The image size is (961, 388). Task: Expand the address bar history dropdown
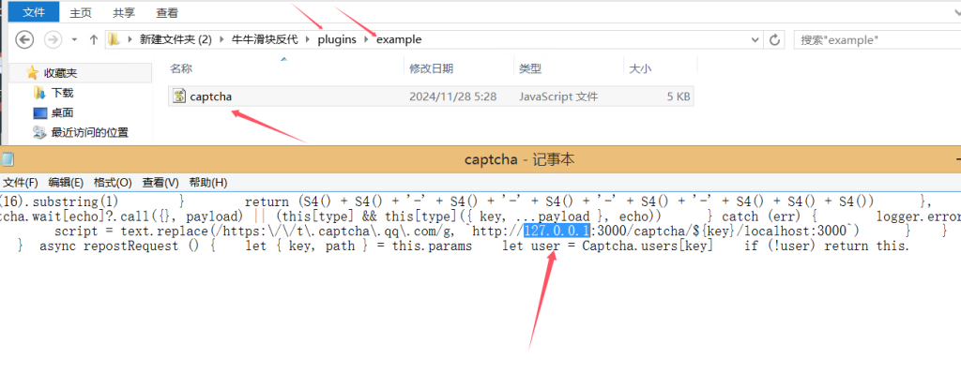(x=755, y=39)
